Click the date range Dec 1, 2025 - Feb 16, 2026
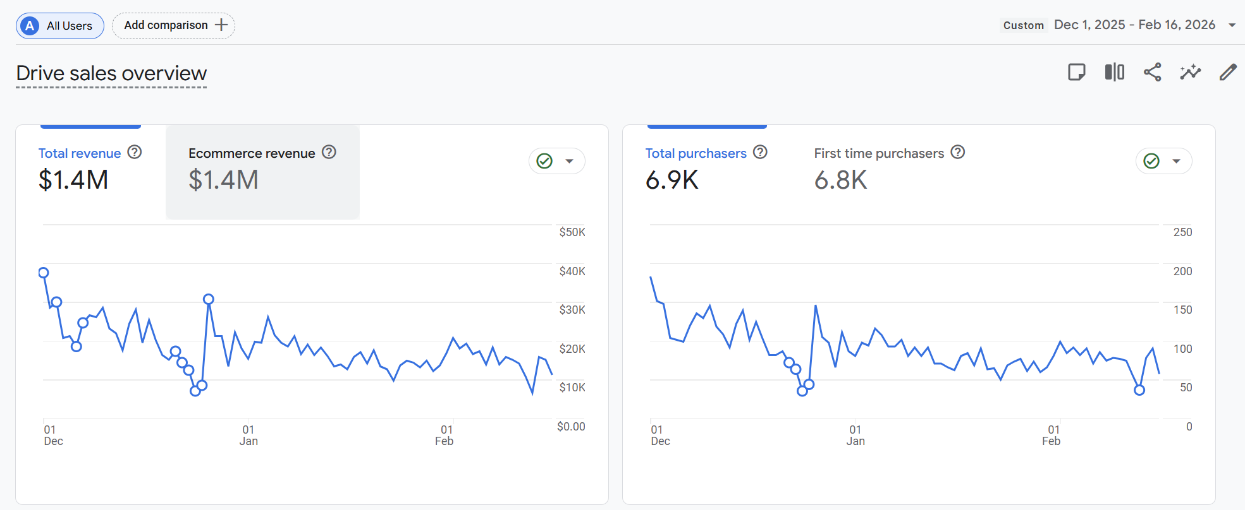 (1134, 25)
